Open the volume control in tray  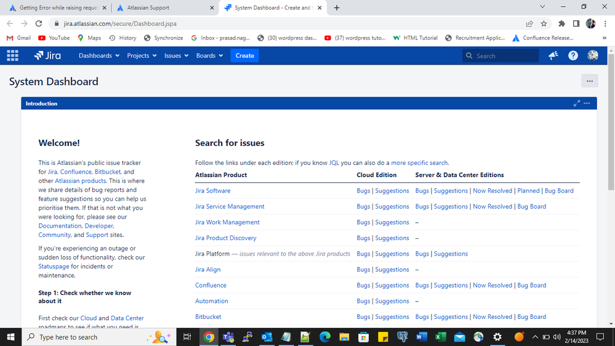point(557,337)
